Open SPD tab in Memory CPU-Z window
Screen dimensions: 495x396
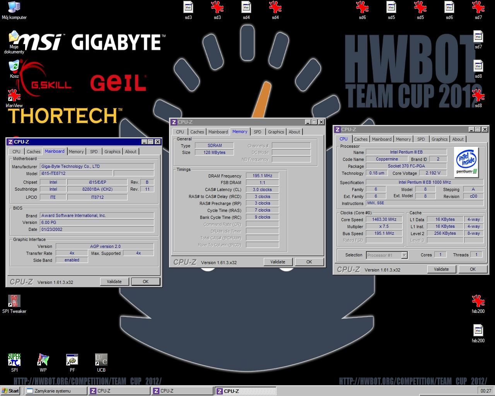tap(258, 132)
